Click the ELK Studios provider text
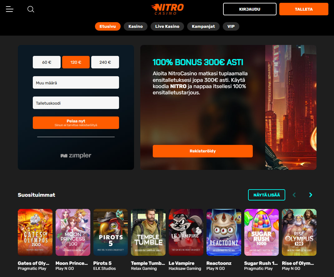Viewport: 334px width, 277px height. [105, 269]
